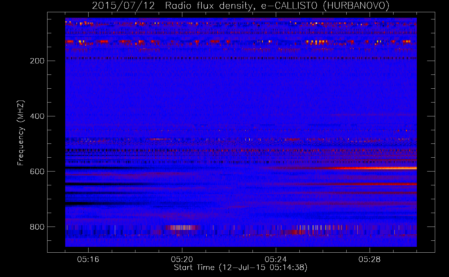Click the plot title mentioning e-CALLISTO (HURBANOVO)
Viewport: 449px width, 277px height.
tap(241, 6)
